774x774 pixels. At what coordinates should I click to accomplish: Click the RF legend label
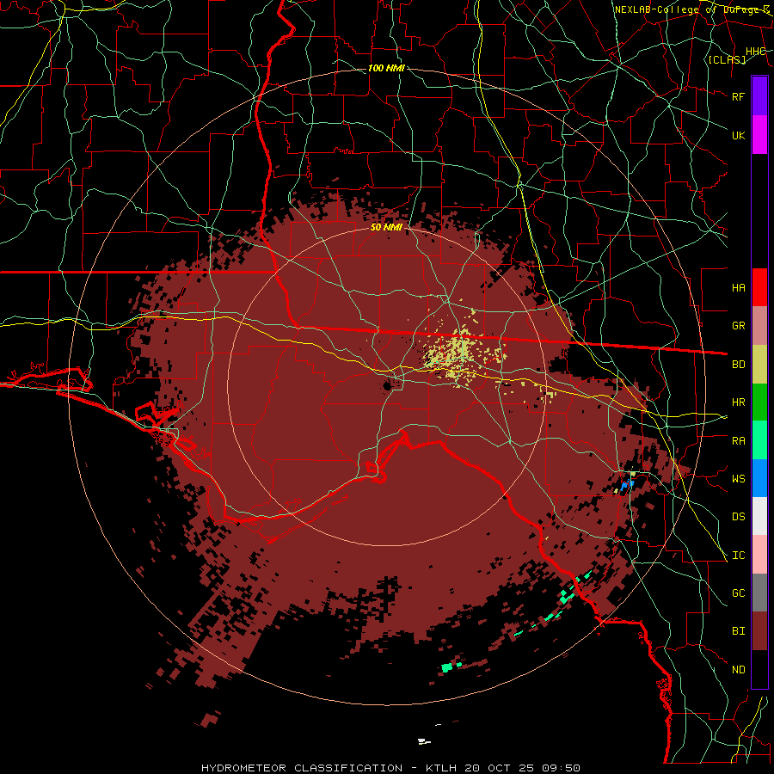click(738, 96)
